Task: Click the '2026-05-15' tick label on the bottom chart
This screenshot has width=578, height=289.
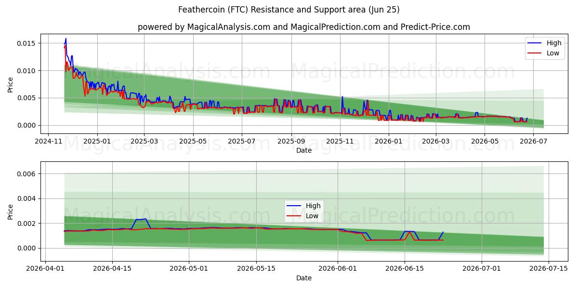Action: 256,269
